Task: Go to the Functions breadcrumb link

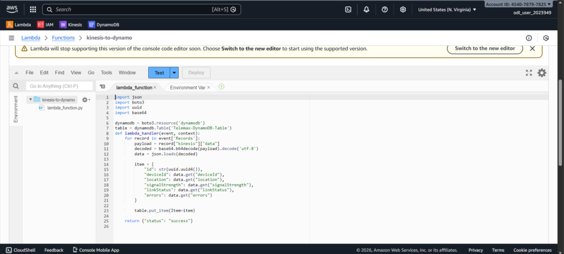Action: [63, 37]
